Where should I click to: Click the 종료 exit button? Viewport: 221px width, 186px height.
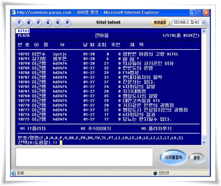(196, 158)
